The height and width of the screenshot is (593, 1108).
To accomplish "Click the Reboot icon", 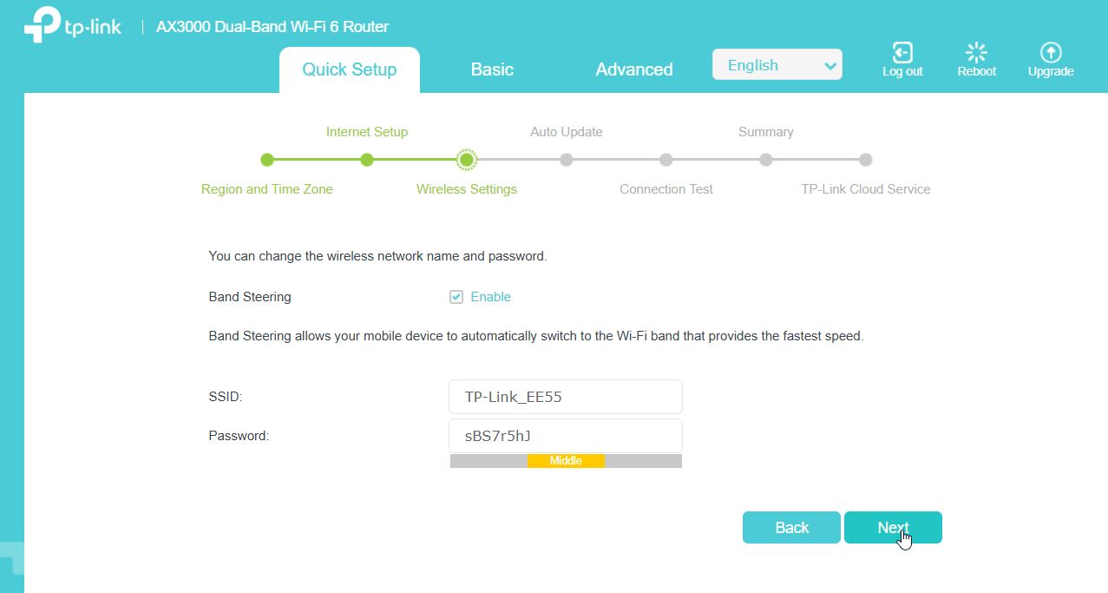I will 976,53.
